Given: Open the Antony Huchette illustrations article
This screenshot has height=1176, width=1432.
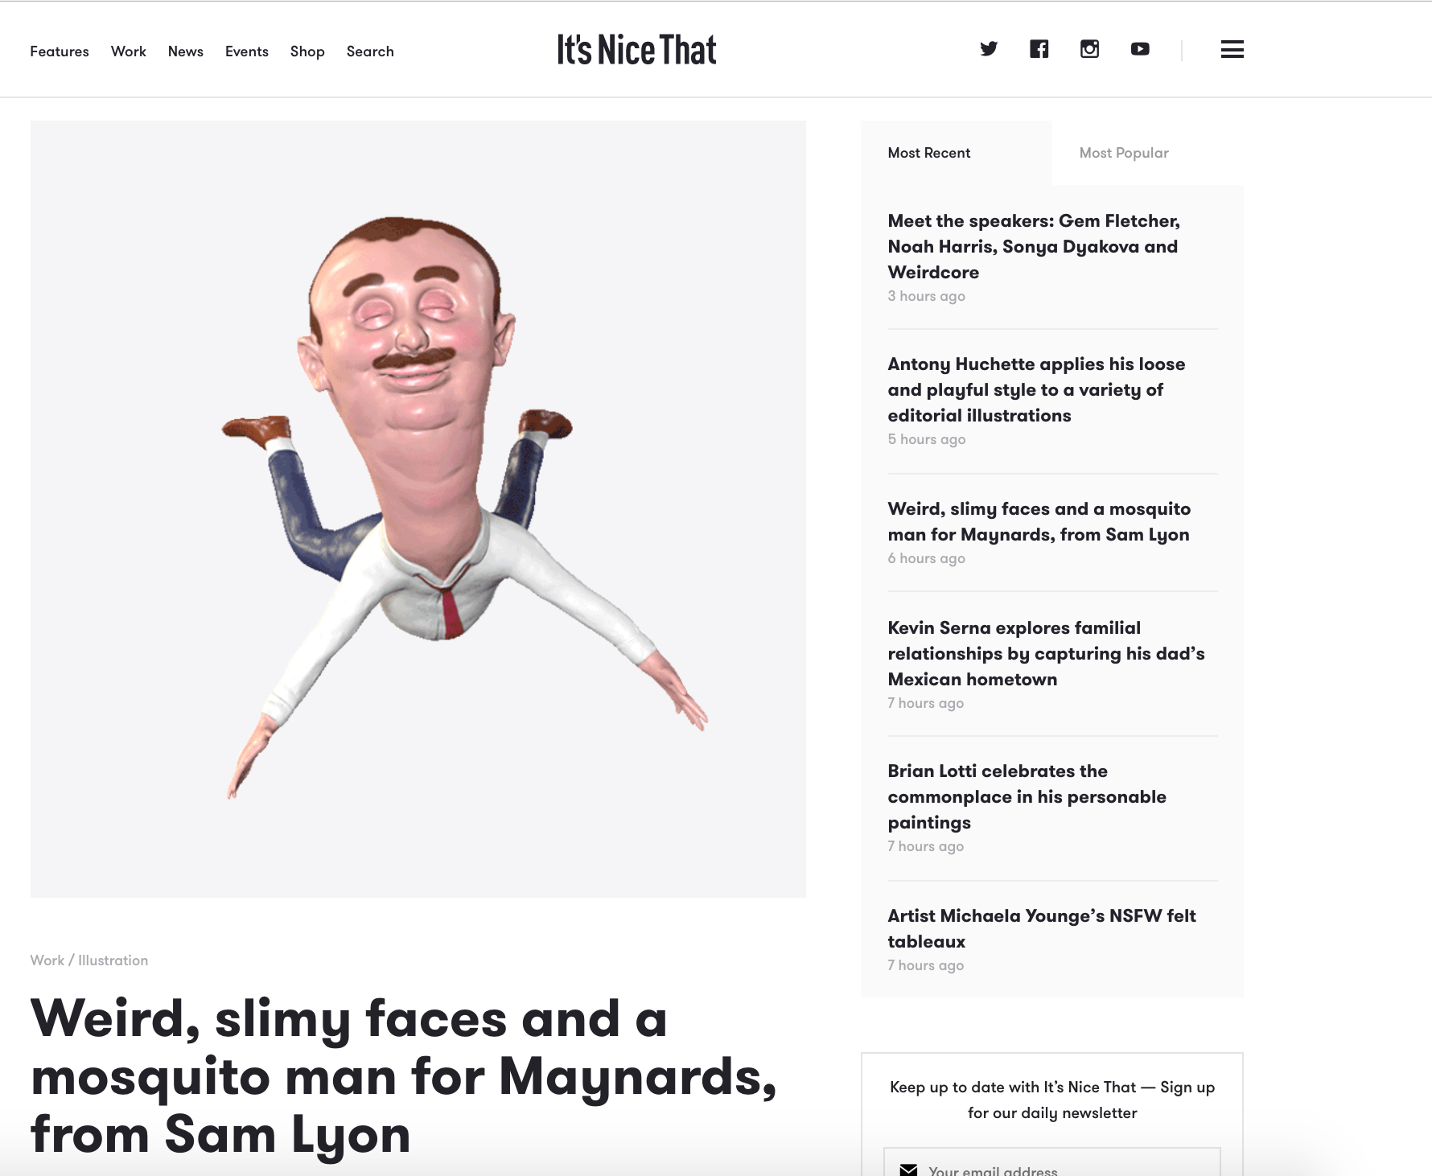Looking at the screenshot, I should [1036, 389].
